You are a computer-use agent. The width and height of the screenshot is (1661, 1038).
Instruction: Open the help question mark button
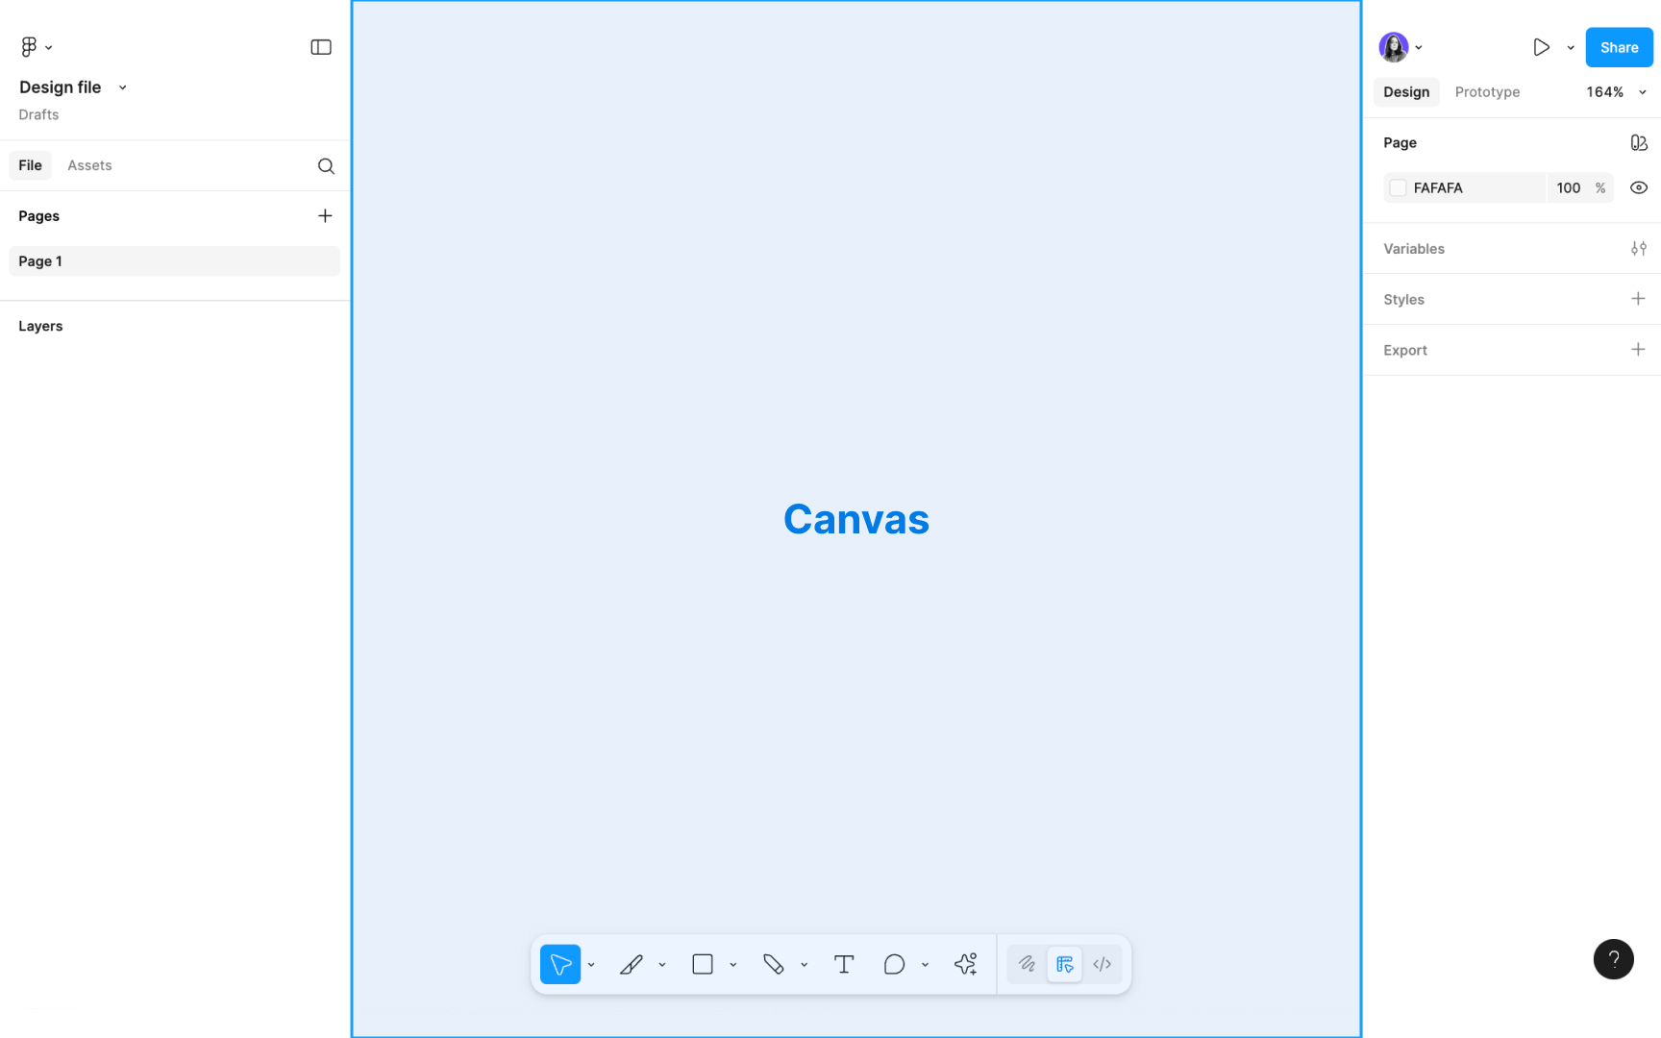(x=1614, y=959)
